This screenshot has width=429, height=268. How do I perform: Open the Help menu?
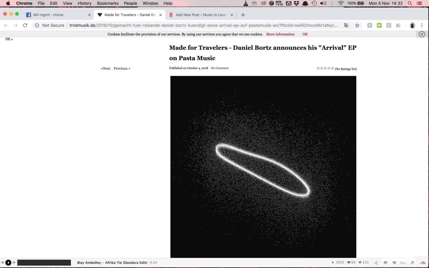[x=168, y=3]
